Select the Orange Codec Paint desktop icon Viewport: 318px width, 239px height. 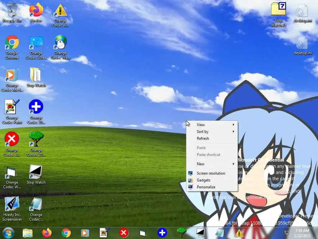12,112
